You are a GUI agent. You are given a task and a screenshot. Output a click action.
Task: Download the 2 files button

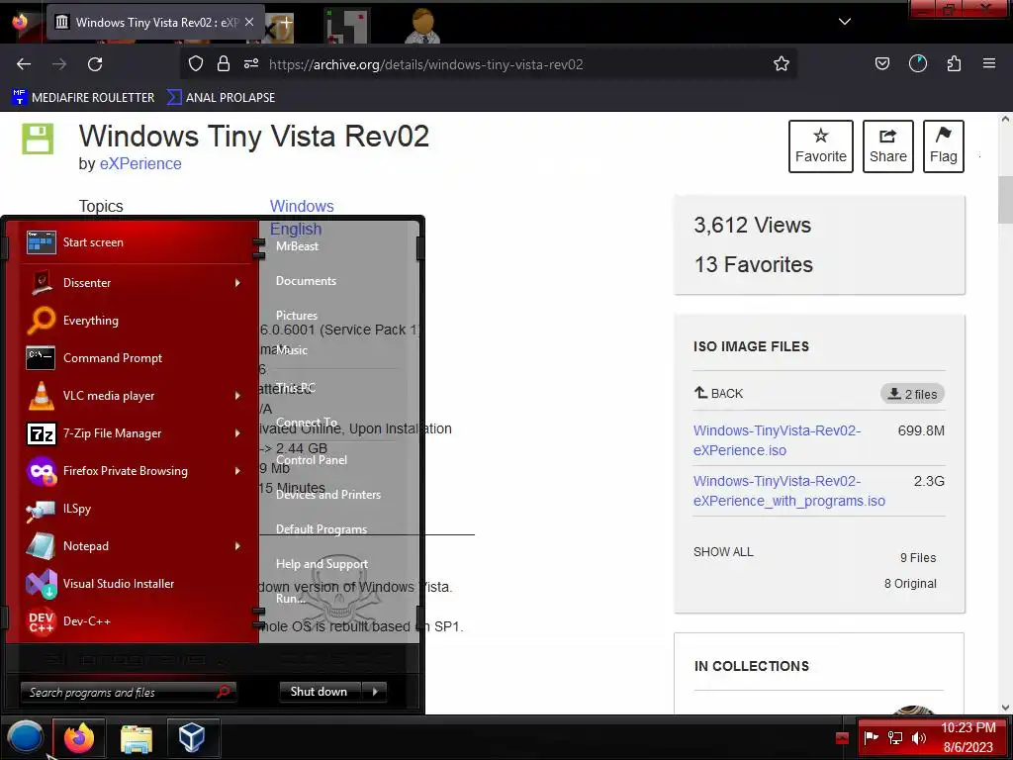point(912,394)
